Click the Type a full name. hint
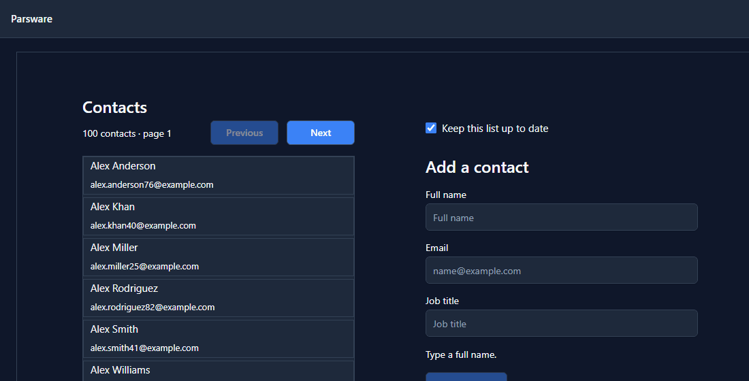Image resolution: width=749 pixels, height=381 pixels. tap(461, 354)
